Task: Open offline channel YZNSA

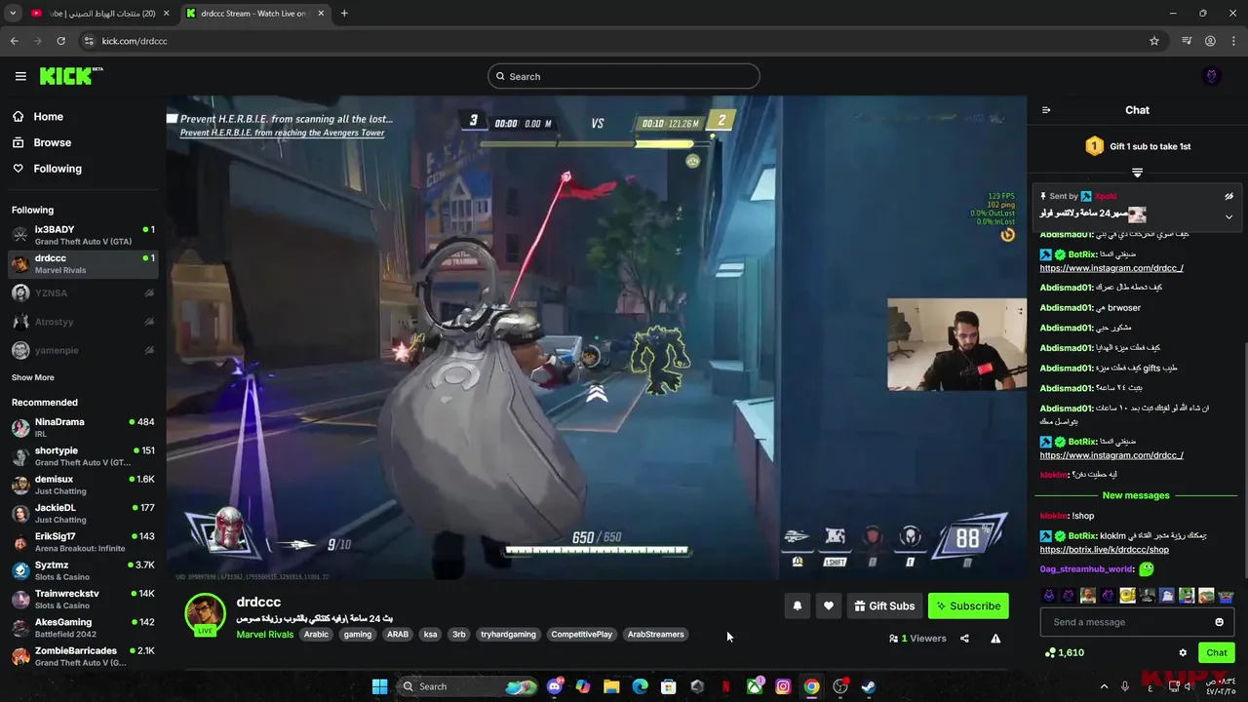Action: tap(83, 292)
